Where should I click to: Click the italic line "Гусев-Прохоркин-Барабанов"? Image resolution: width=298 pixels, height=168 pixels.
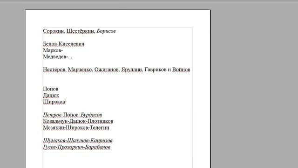(x=76, y=147)
